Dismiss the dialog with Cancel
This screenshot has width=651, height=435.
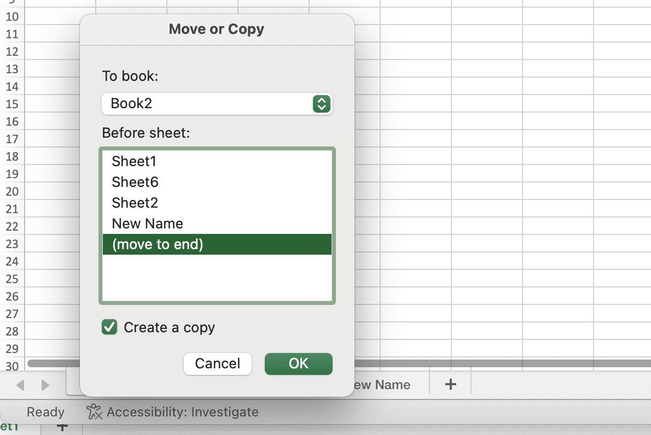click(217, 363)
